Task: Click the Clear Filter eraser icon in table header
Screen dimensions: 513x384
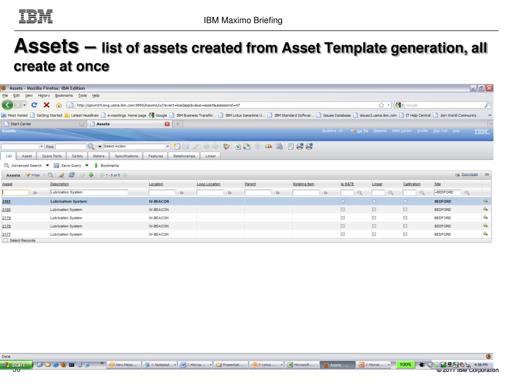Action: 61,175
